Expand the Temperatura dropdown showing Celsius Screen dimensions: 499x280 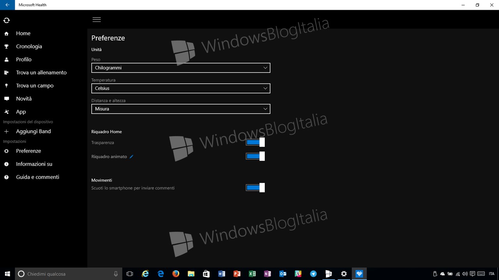point(181,88)
